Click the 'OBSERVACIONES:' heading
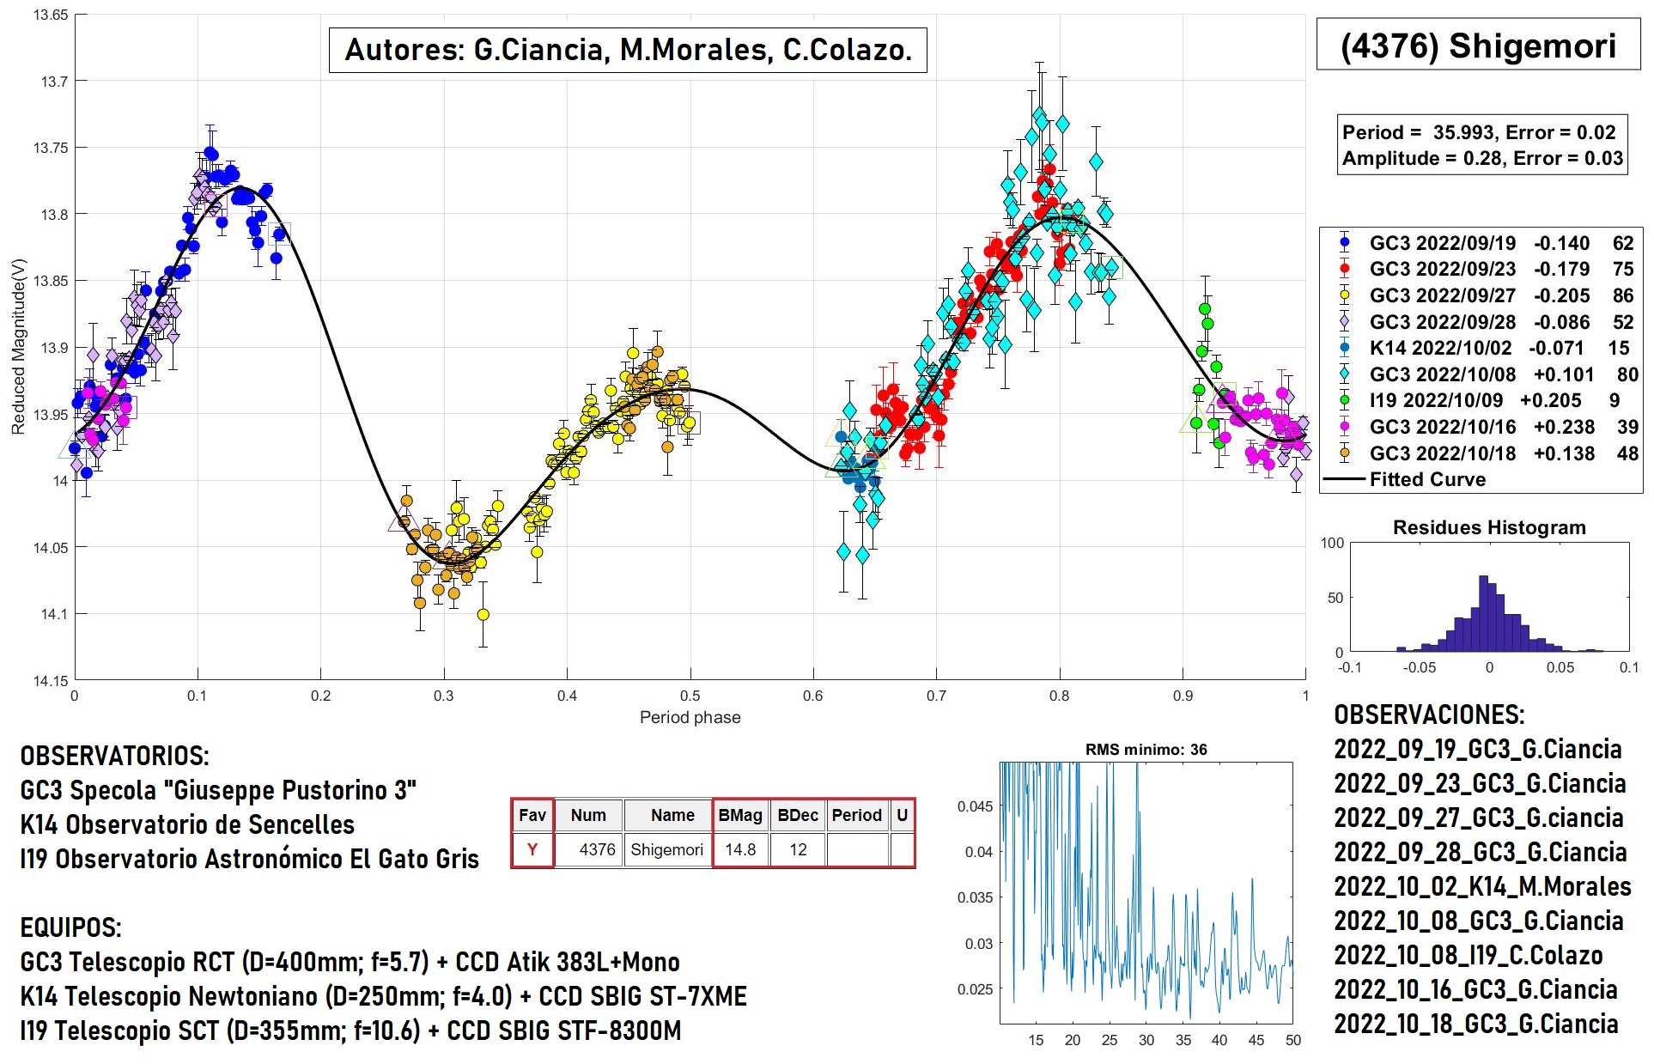The height and width of the screenshot is (1064, 1654). pyautogui.click(x=1429, y=714)
